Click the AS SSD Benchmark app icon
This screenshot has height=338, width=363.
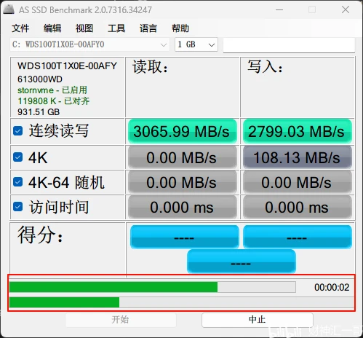[x=9, y=9]
